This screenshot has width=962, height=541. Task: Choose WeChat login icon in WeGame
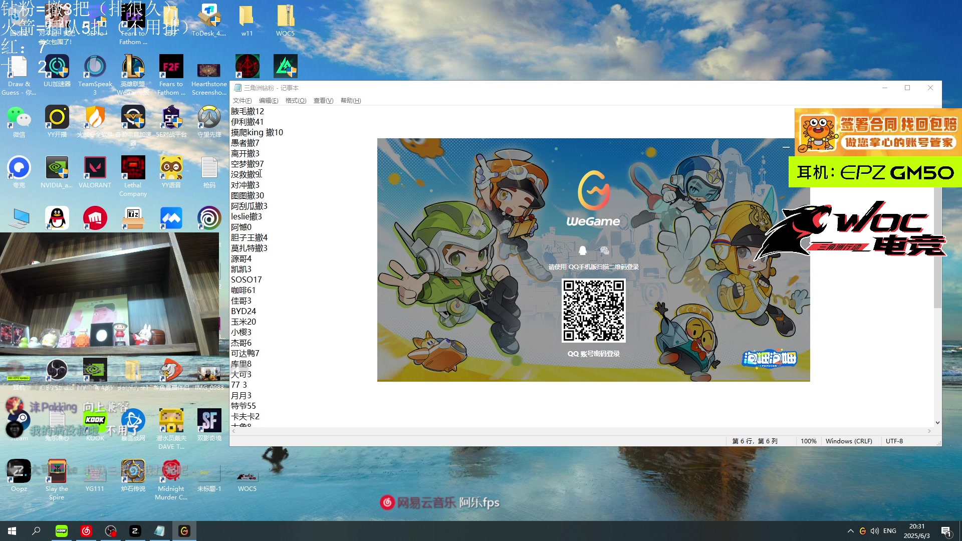[605, 250]
